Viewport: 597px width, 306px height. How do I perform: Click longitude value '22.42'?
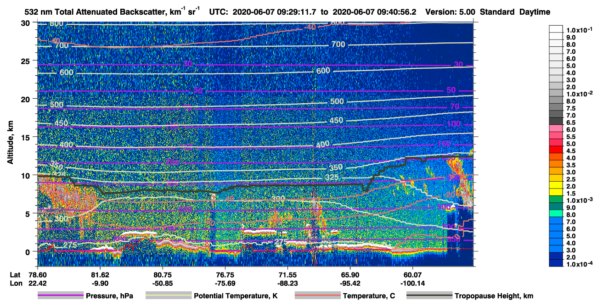(x=38, y=283)
